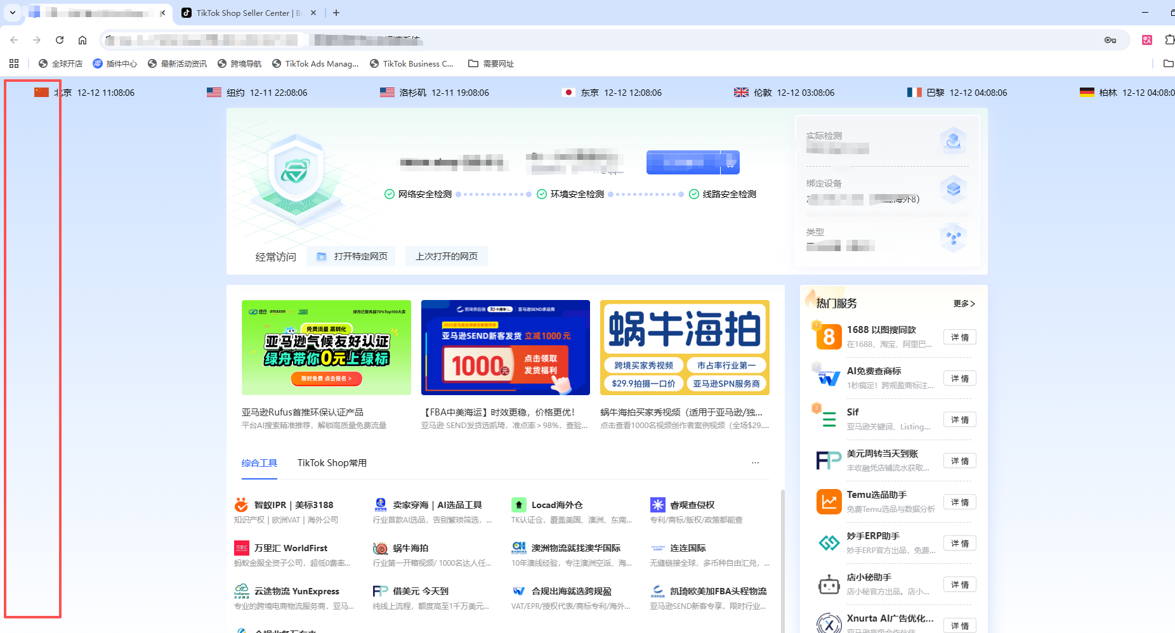Open the 连连国际 link
Viewport: 1175px width, 633px height.
[688, 548]
